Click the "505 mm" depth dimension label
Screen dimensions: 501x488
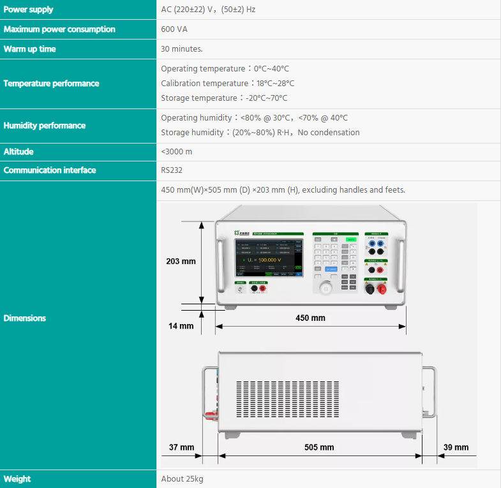[318, 447]
